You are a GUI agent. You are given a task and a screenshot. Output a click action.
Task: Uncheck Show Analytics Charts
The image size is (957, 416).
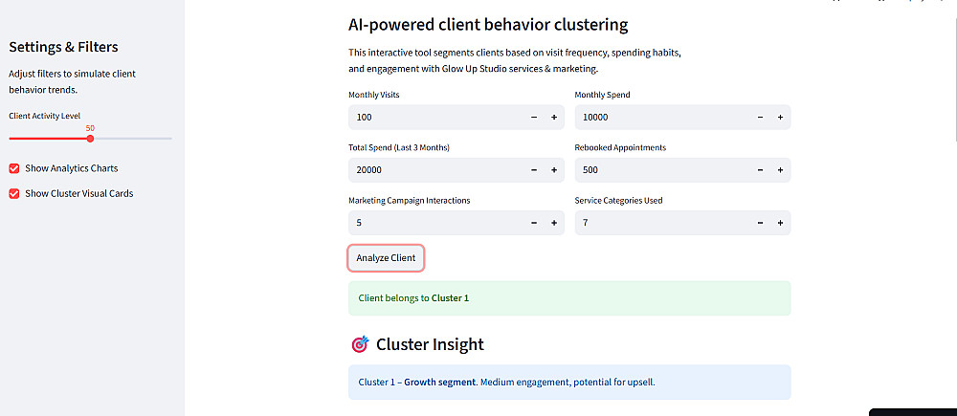pos(14,168)
